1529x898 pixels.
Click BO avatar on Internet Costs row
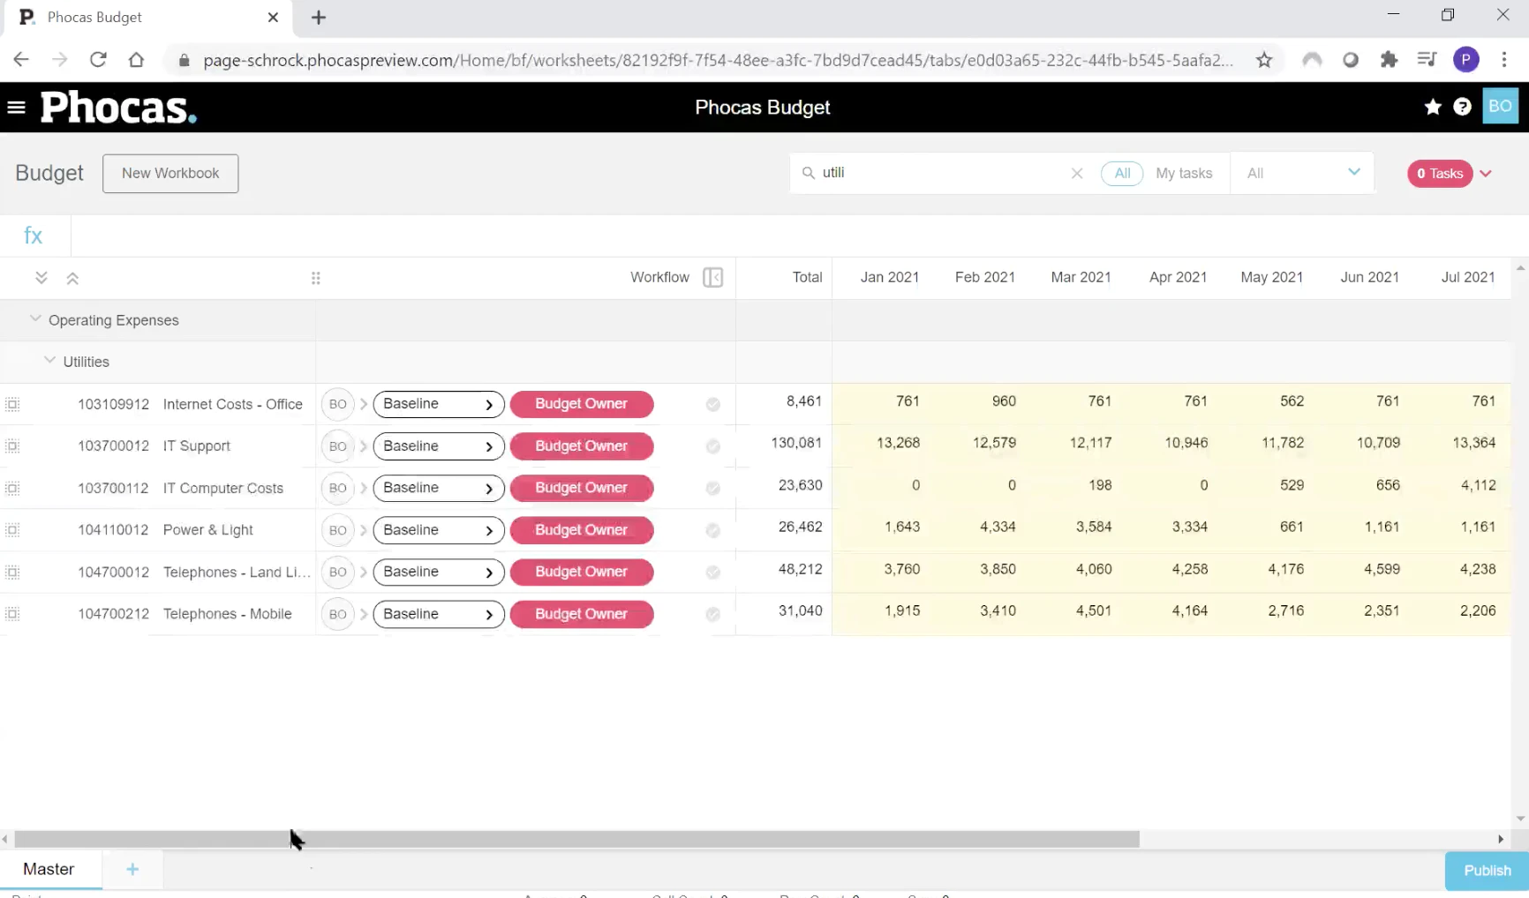click(x=337, y=404)
